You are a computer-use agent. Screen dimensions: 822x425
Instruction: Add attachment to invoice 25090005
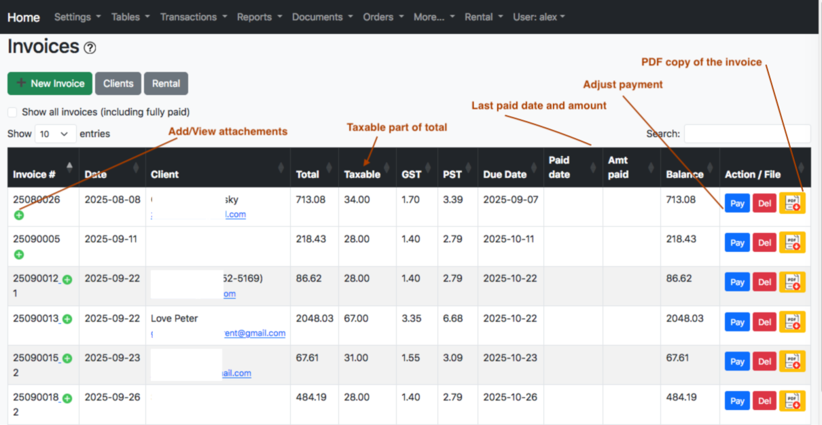pyautogui.click(x=19, y=255)
